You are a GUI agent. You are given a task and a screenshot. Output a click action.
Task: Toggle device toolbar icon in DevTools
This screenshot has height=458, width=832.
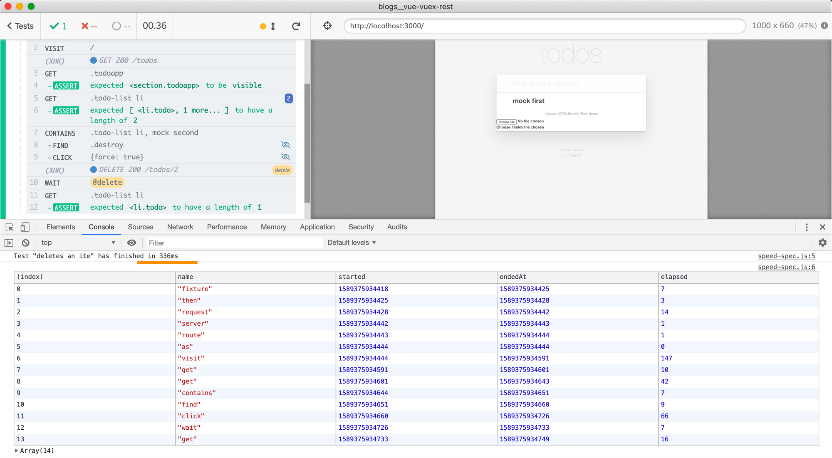pyautogui.click(x=25, y=227)
